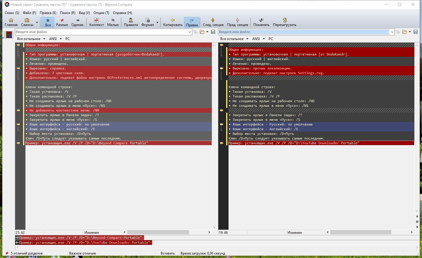Reload files with the Перезагрузить icon
The height and width of the screenshot is (258, 422).
pyautogui.click(x=284, y=22)
